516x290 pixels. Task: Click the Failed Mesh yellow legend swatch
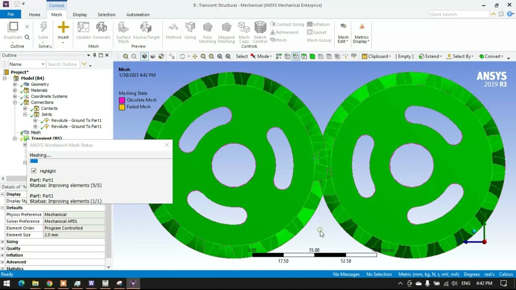[122, 107]
